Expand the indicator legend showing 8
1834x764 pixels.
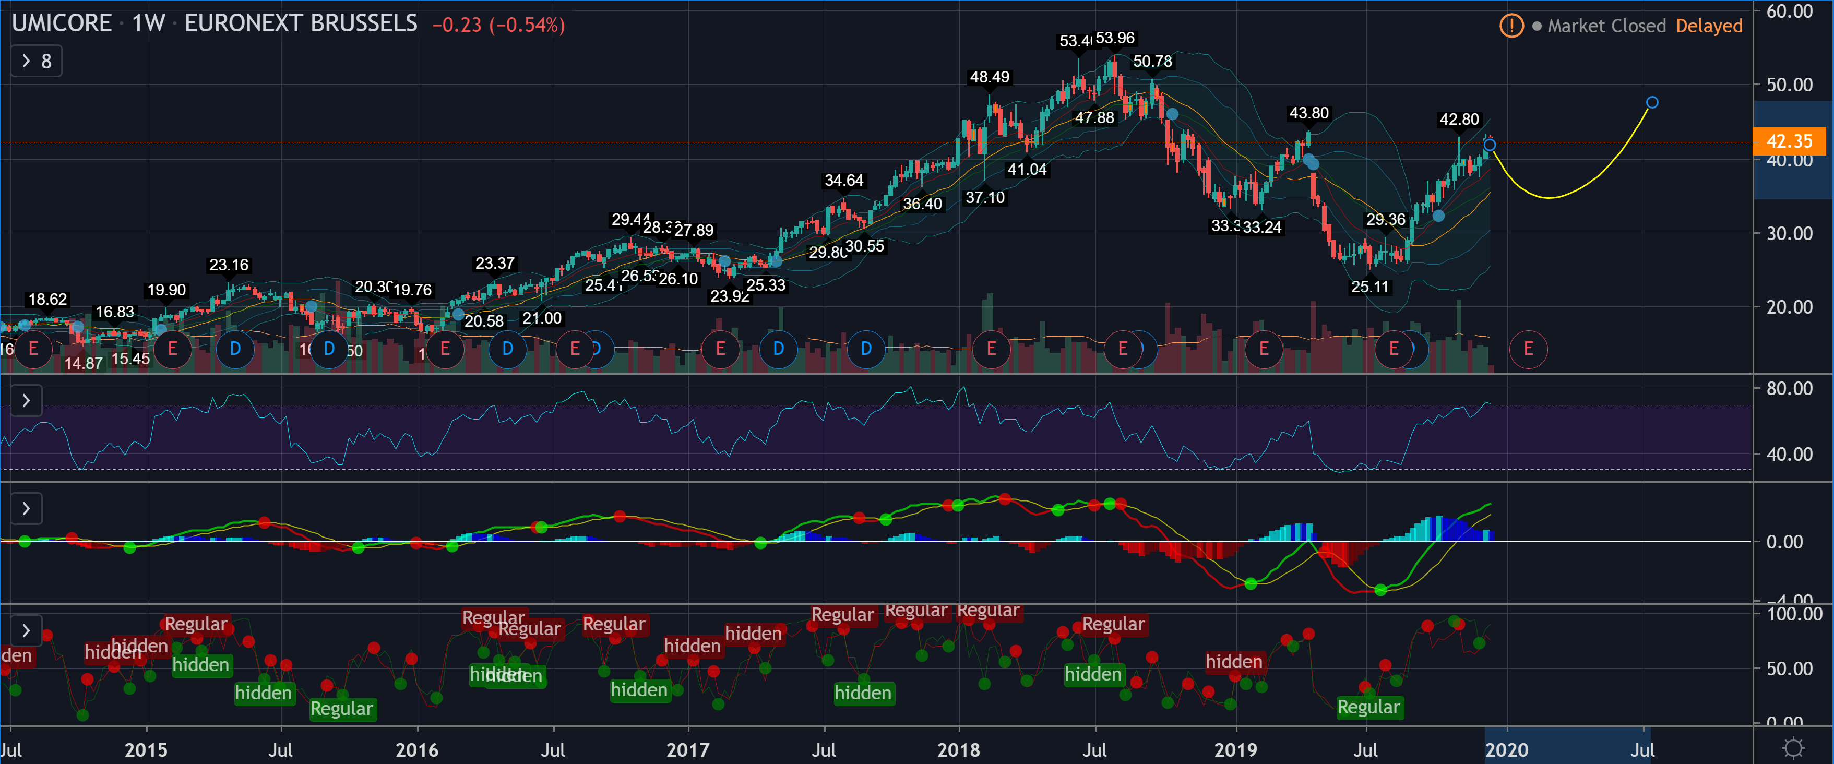coord(35,61)
